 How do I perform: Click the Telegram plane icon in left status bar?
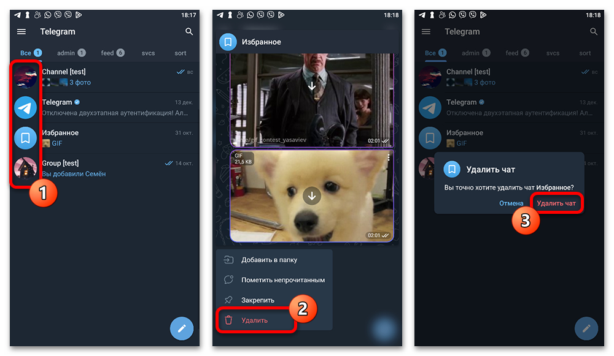coord(17,15)
